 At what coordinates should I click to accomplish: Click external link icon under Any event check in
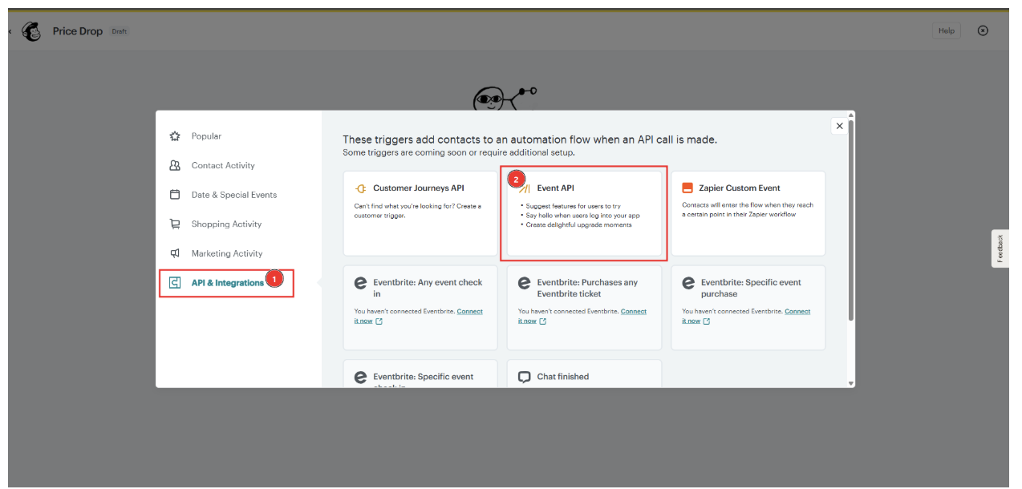click(x=379, y=321)
